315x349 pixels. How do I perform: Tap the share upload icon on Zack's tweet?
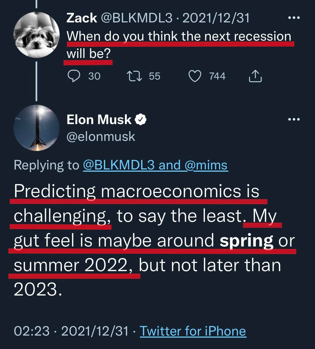coord(255,76)
